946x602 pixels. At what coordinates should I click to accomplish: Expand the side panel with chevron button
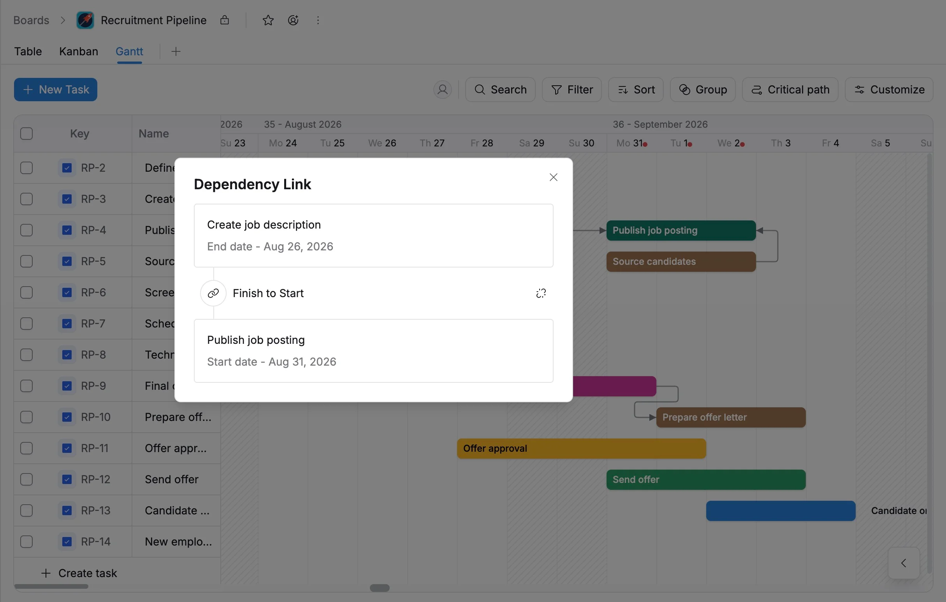903,563
